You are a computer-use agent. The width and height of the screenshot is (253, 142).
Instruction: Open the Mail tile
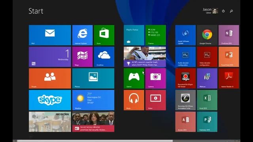pyautogui.click(x=50, y=35)
